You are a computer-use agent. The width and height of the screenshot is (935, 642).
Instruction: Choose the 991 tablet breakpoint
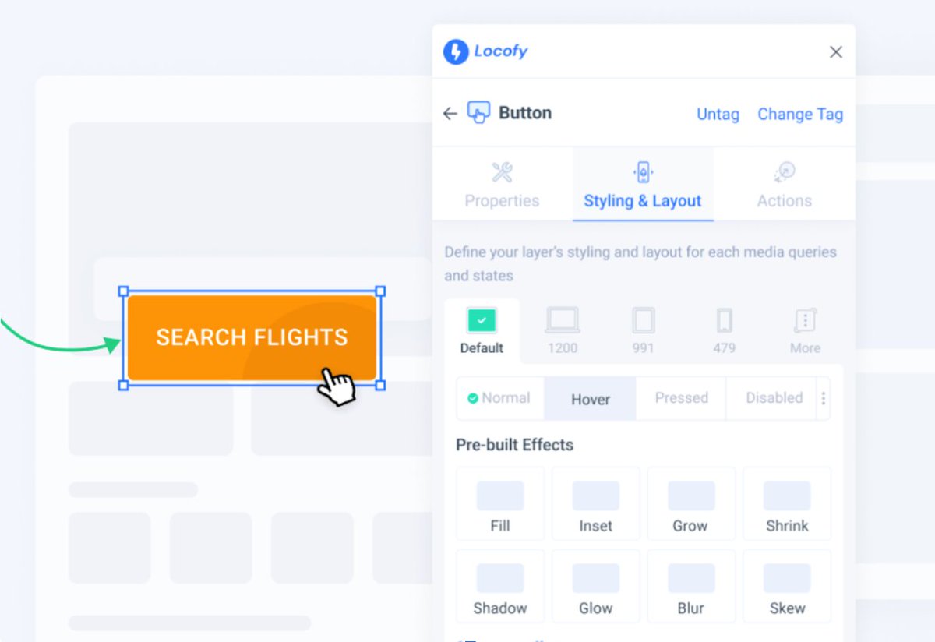[643, 331]
